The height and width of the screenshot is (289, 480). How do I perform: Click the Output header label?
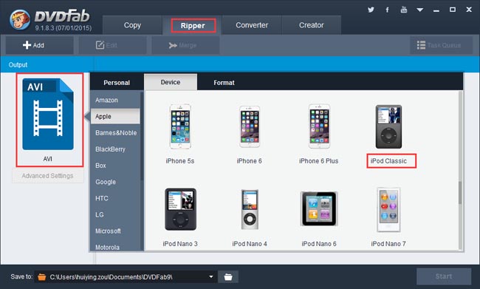[x=18, y=65]
